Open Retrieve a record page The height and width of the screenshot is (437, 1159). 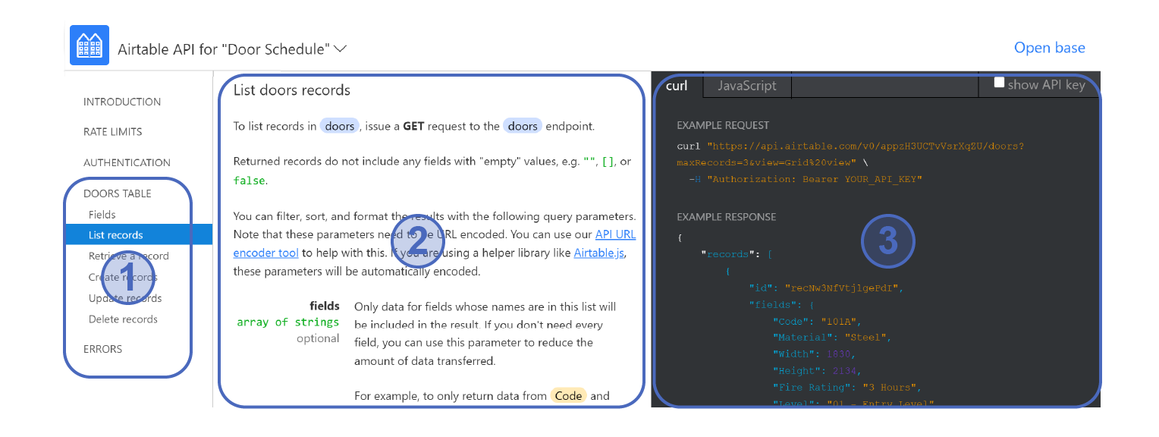[x=128, y=256]
